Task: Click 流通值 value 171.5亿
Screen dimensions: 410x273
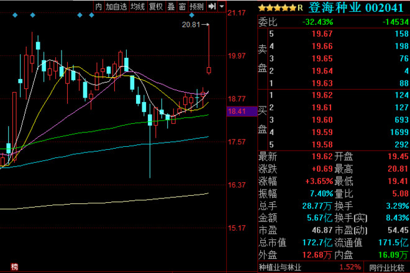Action: tap(394, 243)
